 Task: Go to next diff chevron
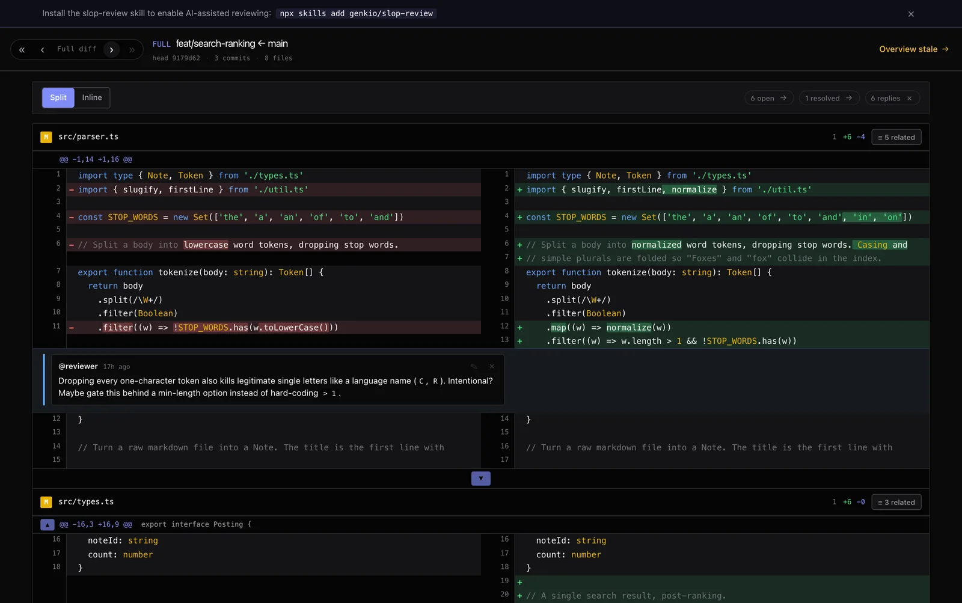111,49
